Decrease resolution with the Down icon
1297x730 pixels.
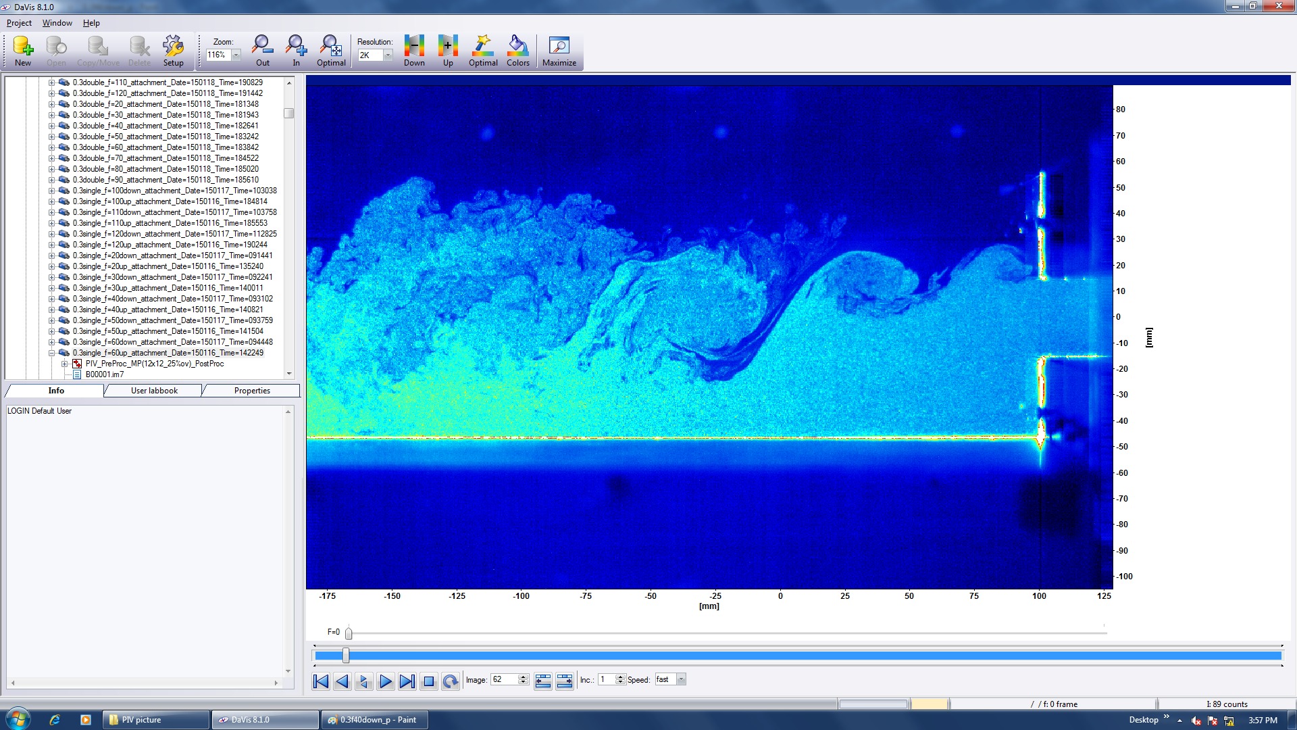(x=414, y=49)
